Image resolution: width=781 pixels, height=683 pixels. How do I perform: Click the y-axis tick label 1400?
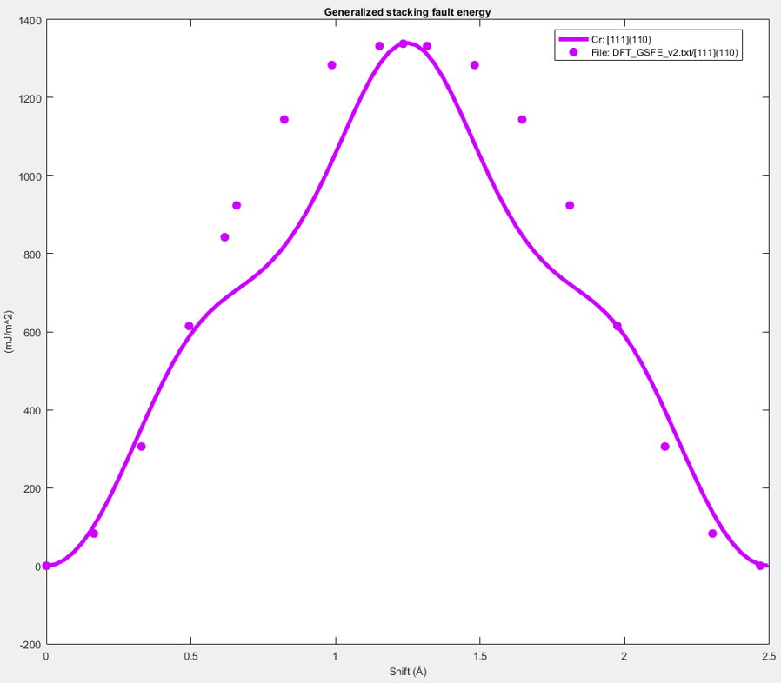(28, 19)
